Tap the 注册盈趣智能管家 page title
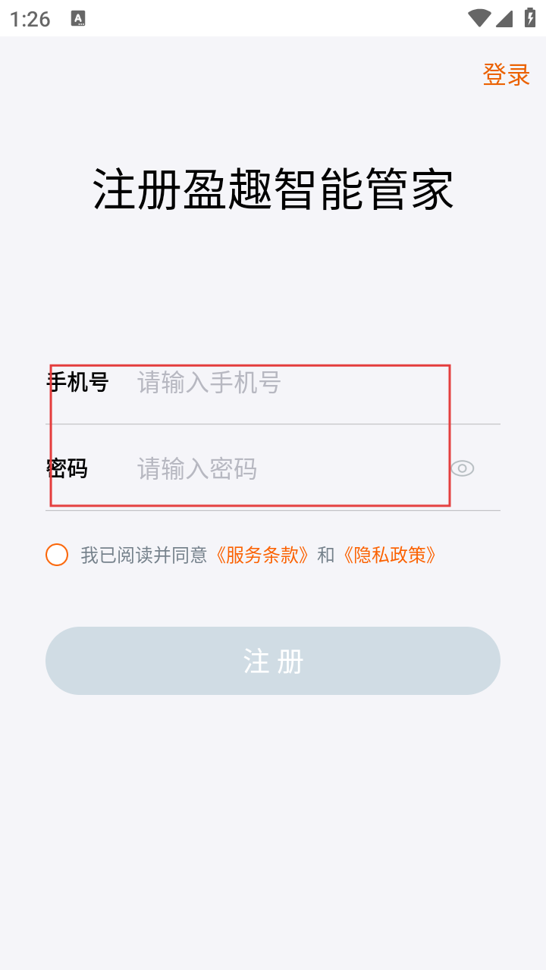The image size is (546, 970). tap(273, 189)
